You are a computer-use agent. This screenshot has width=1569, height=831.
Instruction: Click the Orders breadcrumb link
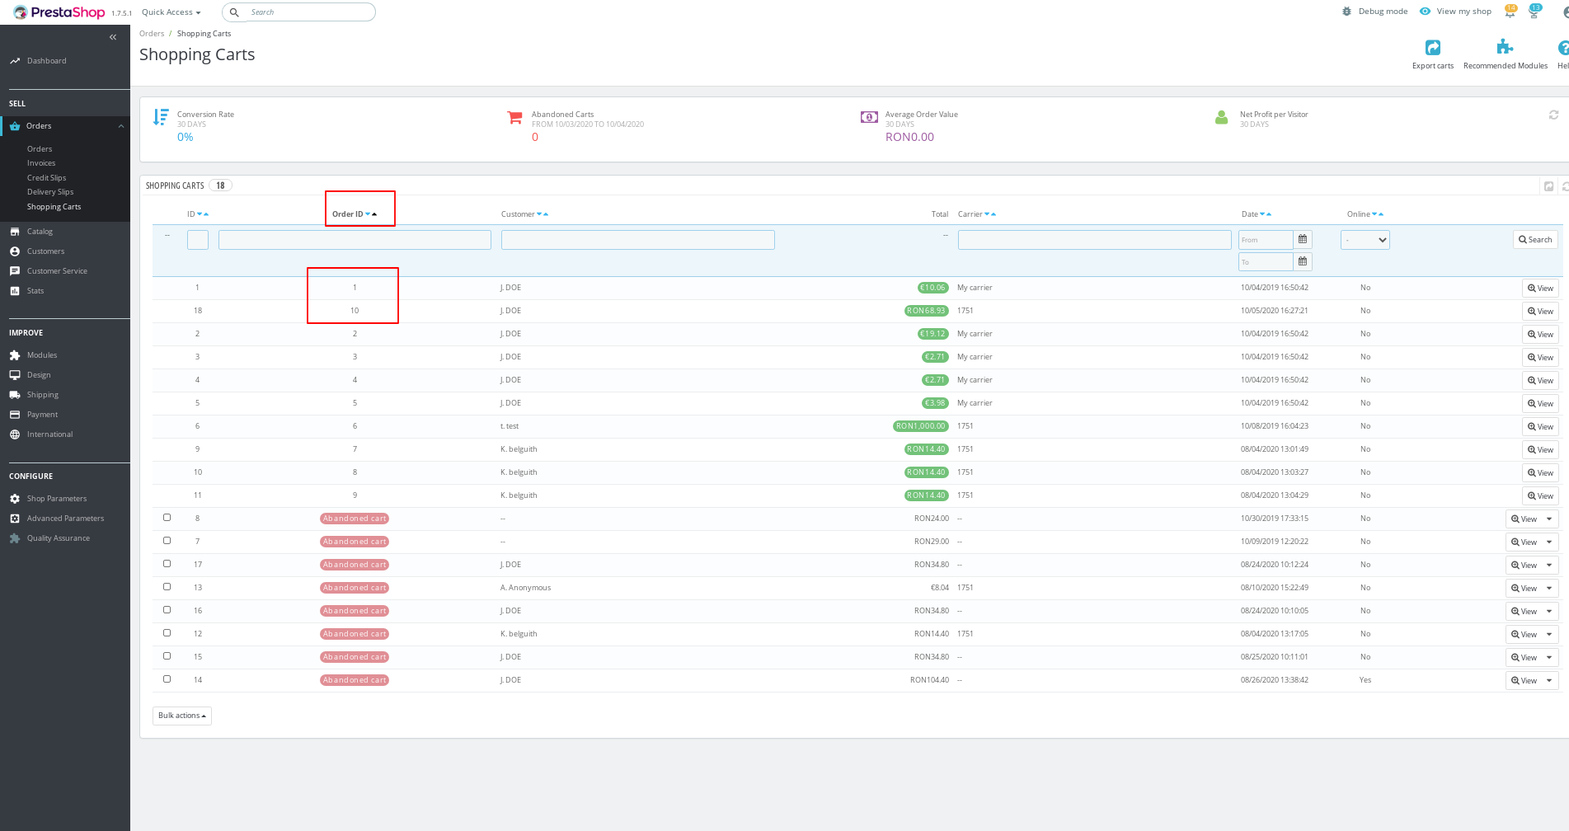click(x=152, y=34)
